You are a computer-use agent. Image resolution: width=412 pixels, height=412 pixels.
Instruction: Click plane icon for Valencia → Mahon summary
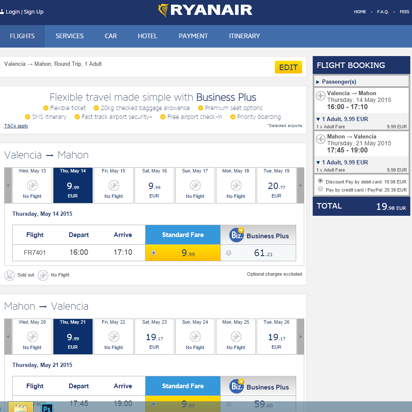pos(320,96)
